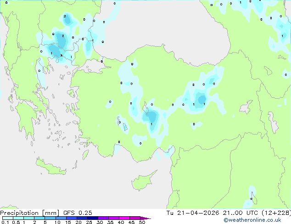Select the 35 to 40 mm legend swatch
Viewport: 291px width, 224px height.
pos(114,218)
